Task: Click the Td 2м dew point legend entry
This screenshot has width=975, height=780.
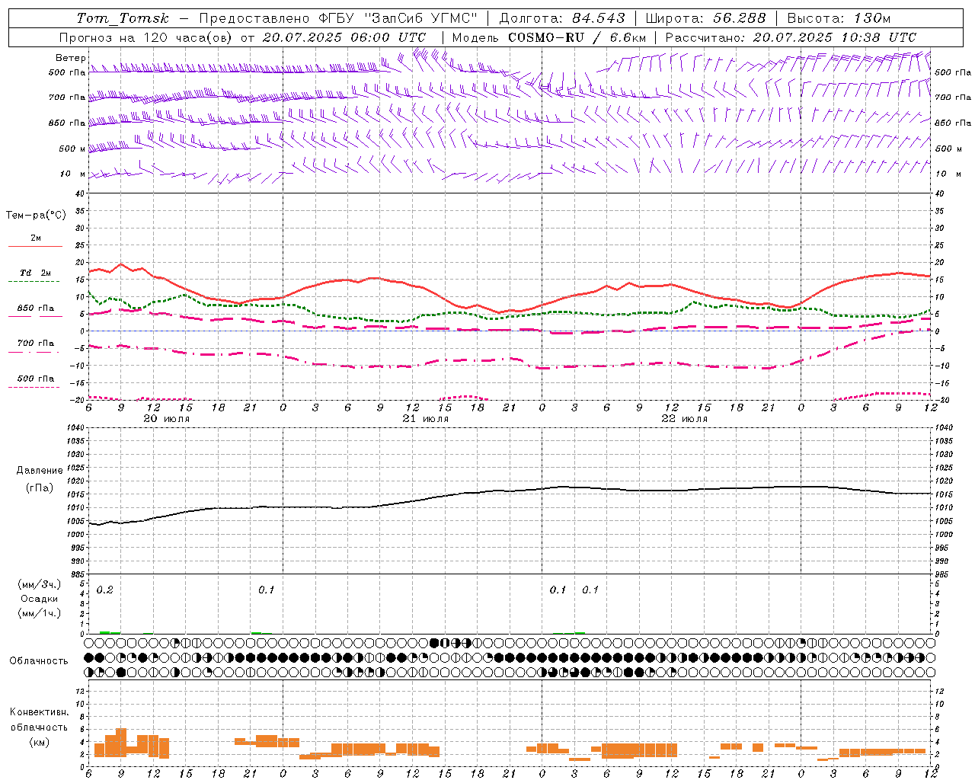Action: click(x=36, y=273)
